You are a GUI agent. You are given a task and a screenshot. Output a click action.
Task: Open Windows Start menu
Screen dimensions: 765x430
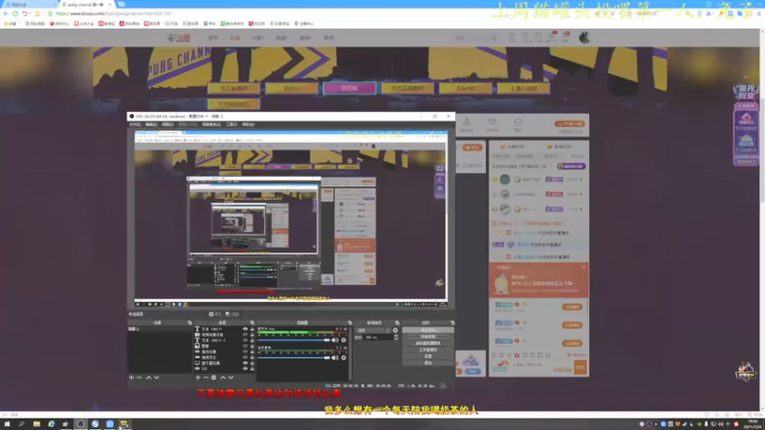coord(7,424)
